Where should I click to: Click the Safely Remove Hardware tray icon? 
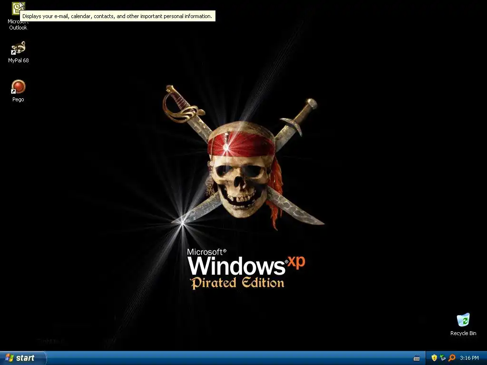point(443,358)
